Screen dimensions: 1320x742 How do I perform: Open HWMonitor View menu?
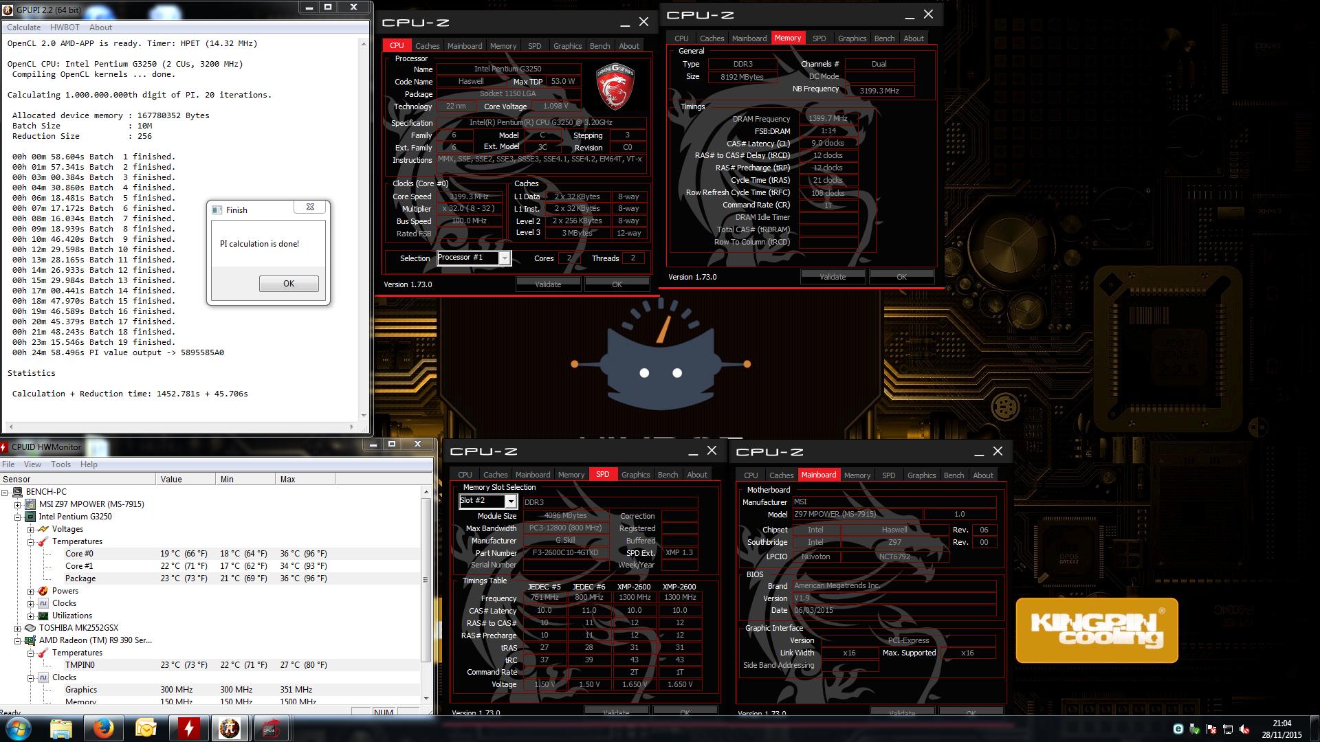[x=32, y=464]
